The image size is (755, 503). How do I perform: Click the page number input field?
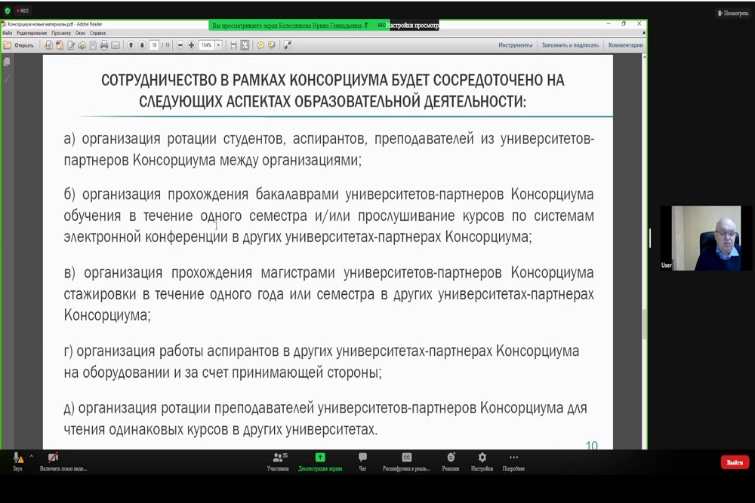[x=154, y=45]
